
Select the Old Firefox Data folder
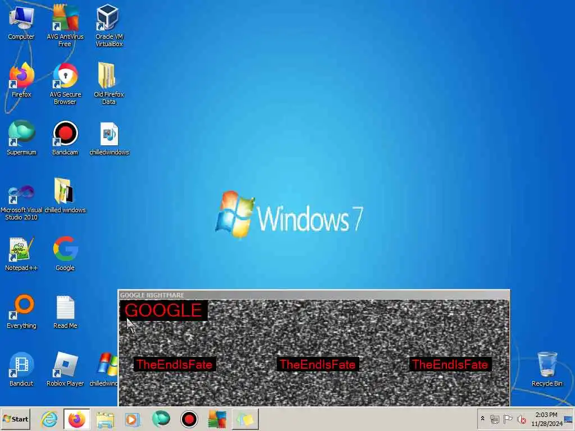pos(108,84)
